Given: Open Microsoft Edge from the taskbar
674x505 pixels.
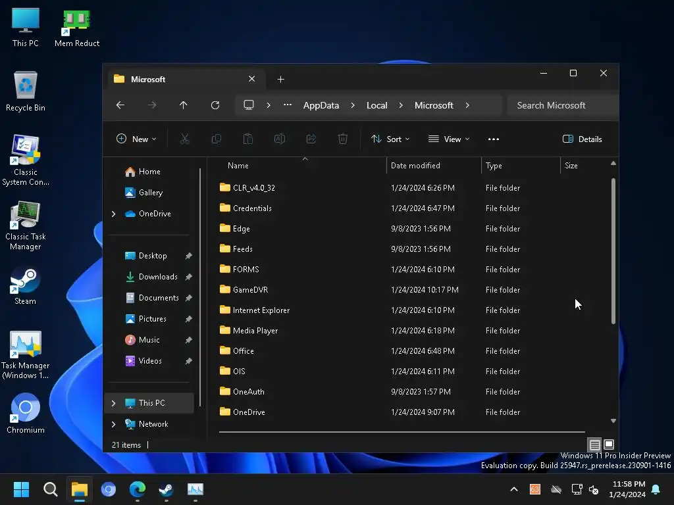Looking at the screenshot, I should 138,489.
